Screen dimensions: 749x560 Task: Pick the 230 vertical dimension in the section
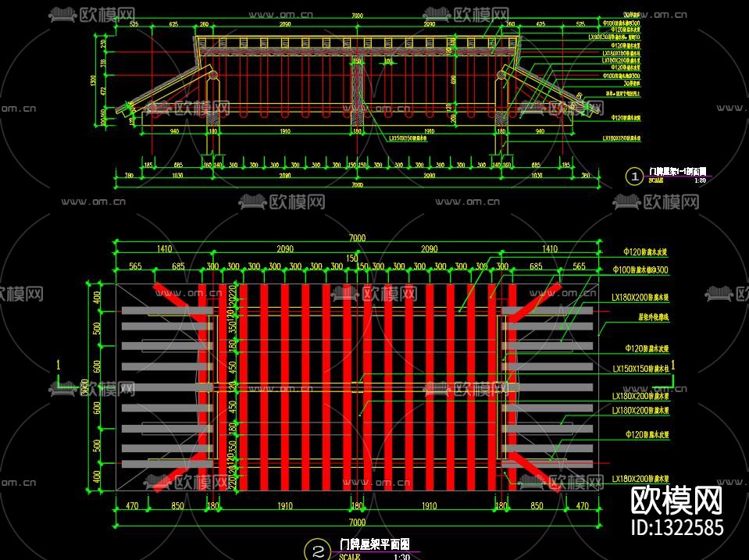(104, 44)
